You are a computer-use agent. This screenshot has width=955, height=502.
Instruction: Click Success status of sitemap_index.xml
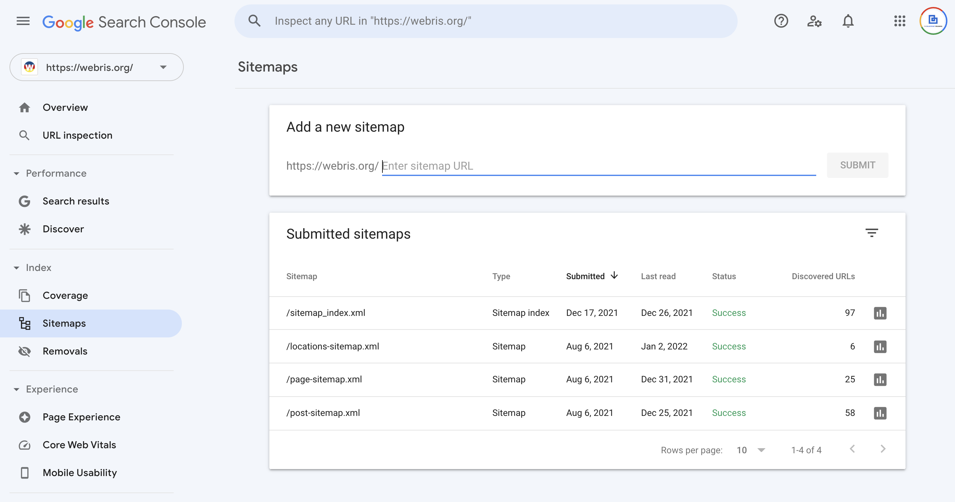[x=728, y=313]
